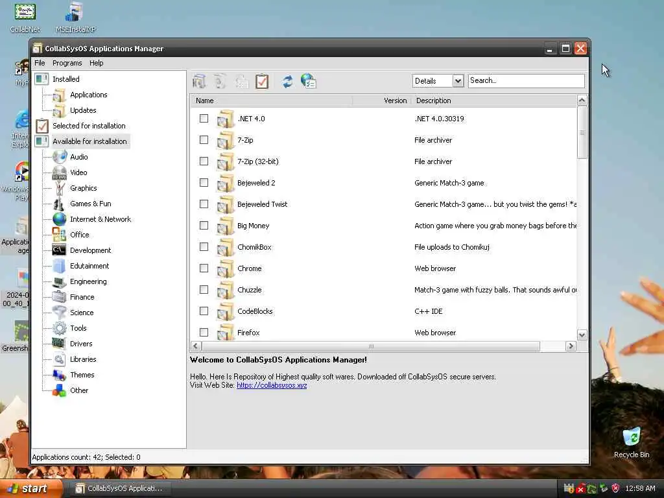Select the Tools category
The width and height of the screenshot is (664, 498).
[78, 328]
